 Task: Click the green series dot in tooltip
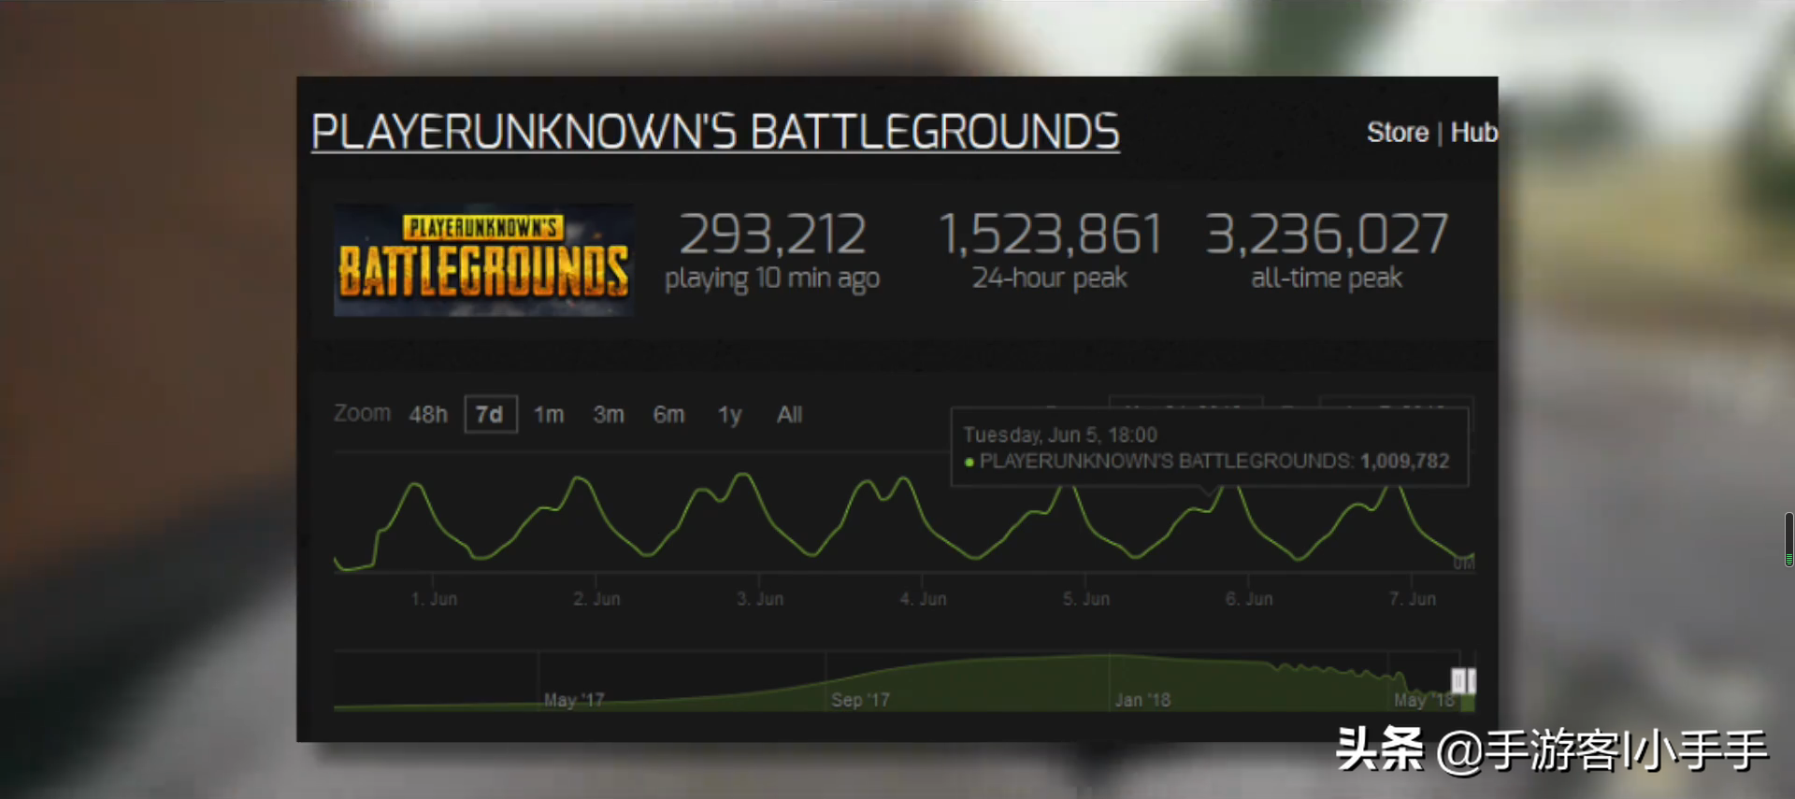click(x=969, y=462)
